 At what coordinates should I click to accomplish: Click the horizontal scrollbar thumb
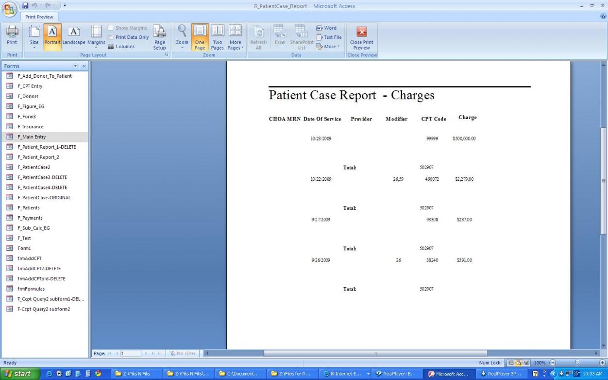click(375, 353)
